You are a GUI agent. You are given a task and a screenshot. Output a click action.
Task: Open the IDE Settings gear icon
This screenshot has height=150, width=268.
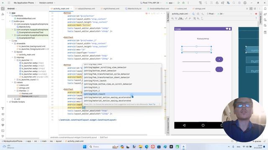click(239, 3)
